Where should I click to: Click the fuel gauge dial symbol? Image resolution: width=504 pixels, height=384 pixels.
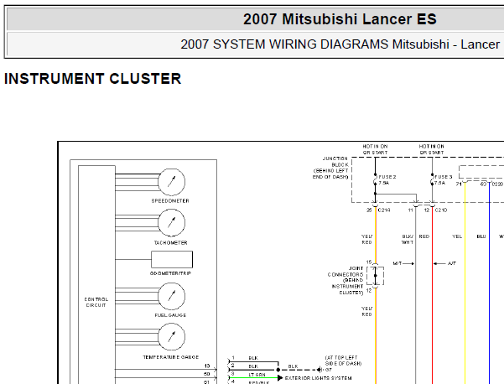pos(172,296)
